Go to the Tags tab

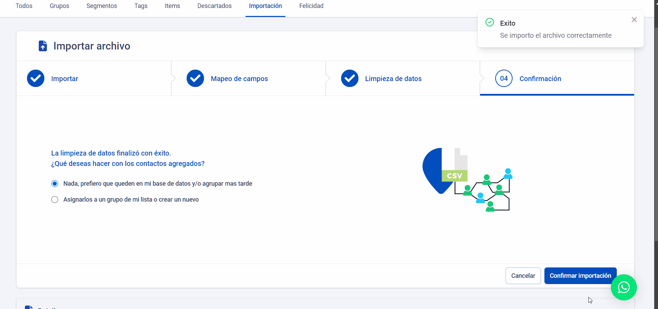coord(141,6)
